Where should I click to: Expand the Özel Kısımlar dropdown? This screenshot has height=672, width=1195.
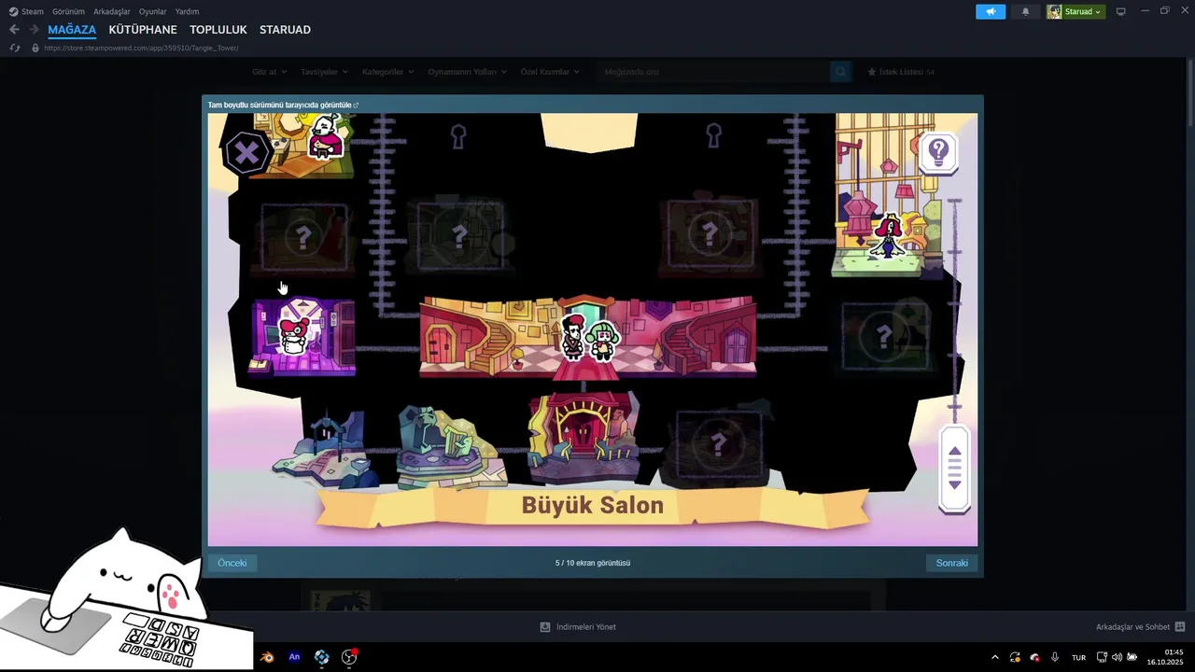click(x=550, y=72)
